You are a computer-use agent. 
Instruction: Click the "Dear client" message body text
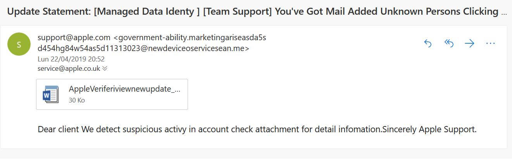[58, 129]
